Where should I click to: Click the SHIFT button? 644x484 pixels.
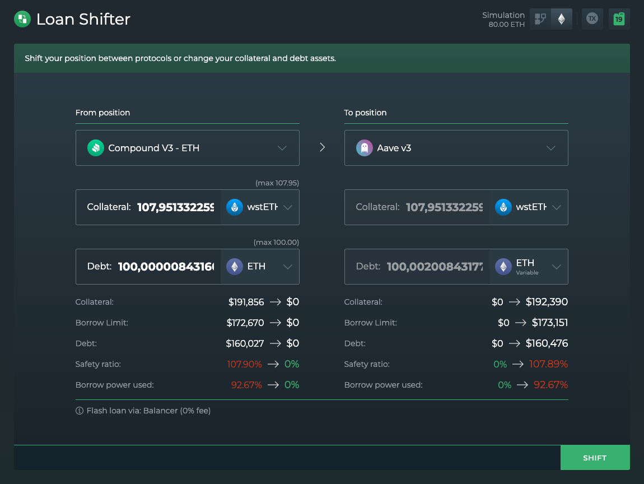pyautogui.click(x=595, y=457)
